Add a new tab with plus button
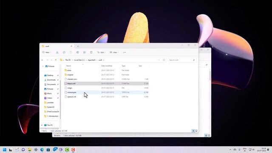Viewport: 272px width, 153px height. 78,46
